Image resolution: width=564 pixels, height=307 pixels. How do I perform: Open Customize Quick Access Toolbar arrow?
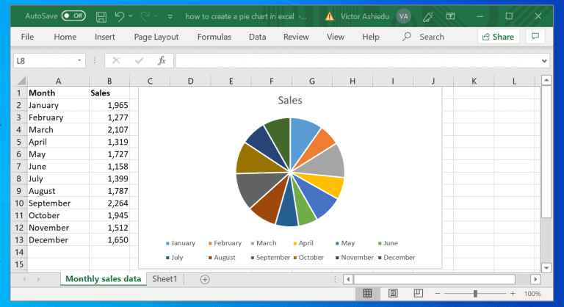pos(170,17)
